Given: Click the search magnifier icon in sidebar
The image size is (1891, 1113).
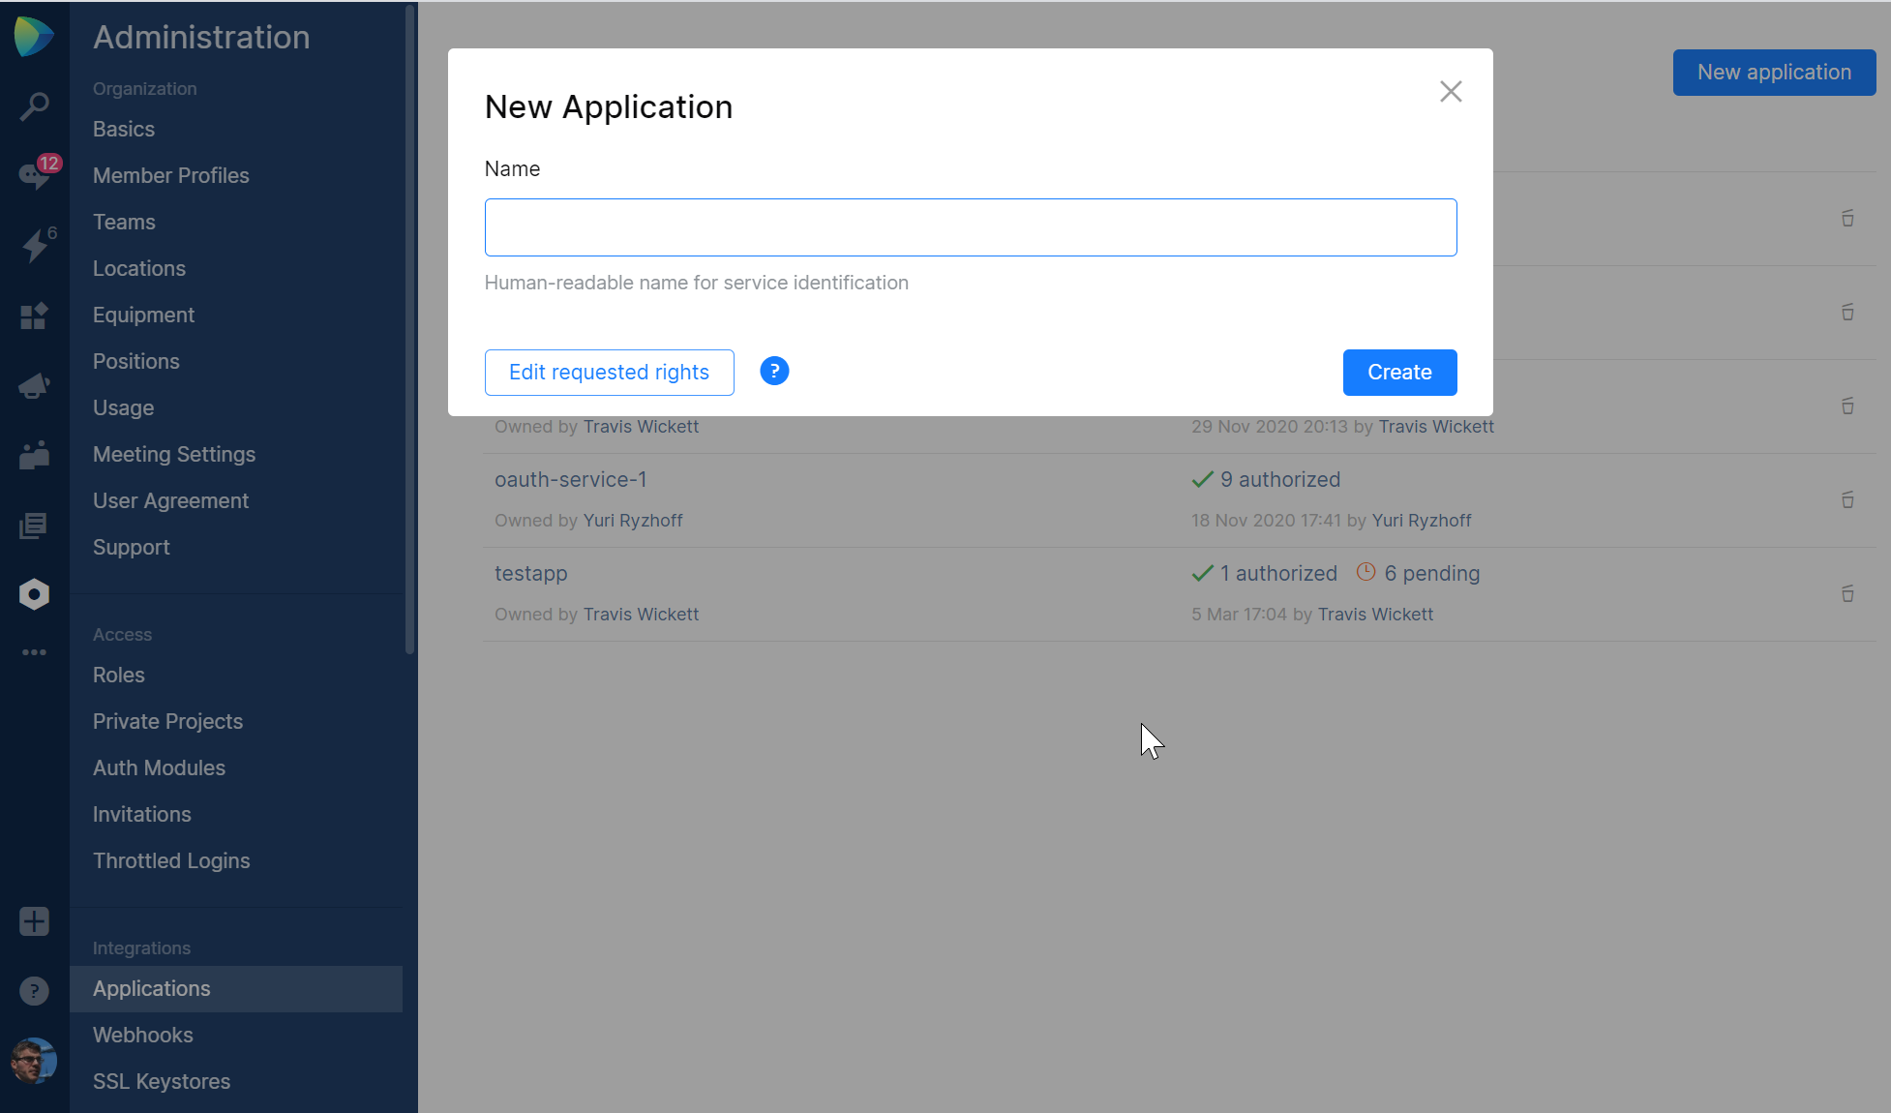Looking at the screenshot, I should [34, 105].
